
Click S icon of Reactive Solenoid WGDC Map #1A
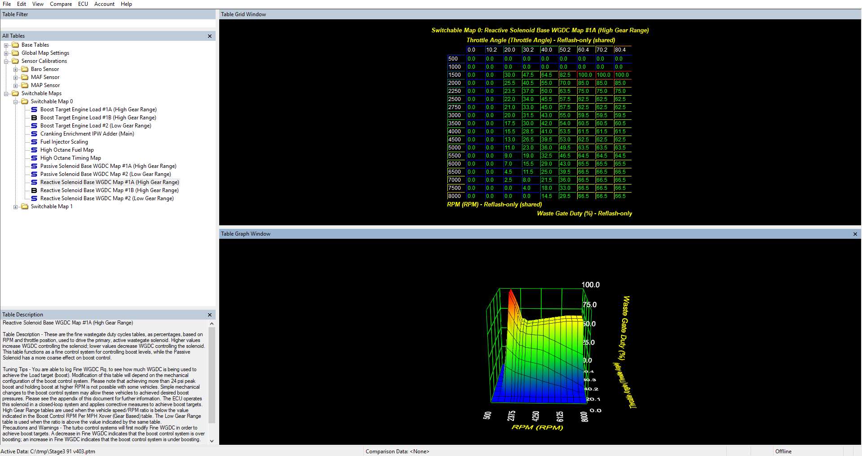pyautogui.click(x=34, y=182)
